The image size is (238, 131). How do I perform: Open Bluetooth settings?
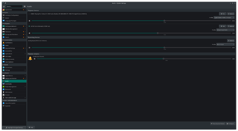tap(14, 89)
